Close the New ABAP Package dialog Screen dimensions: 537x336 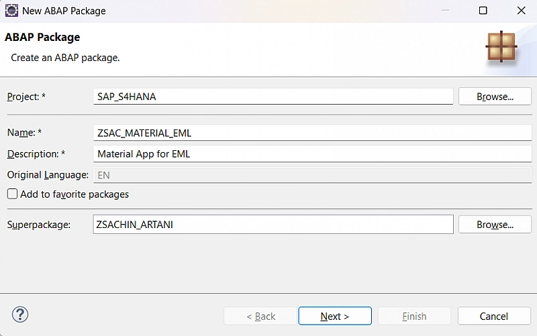tap(521, 11)
